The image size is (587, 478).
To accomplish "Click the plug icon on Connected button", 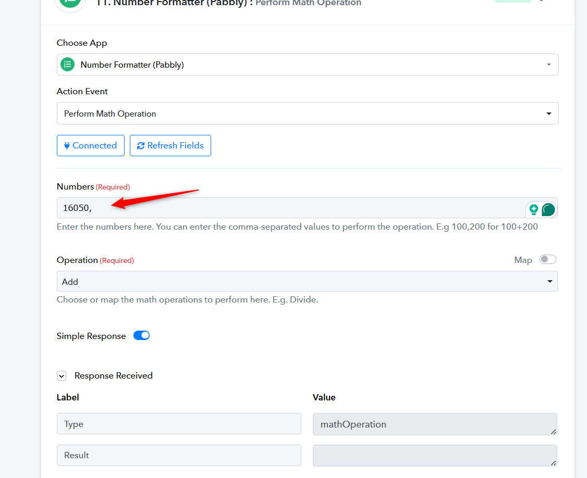I will 67,145.
